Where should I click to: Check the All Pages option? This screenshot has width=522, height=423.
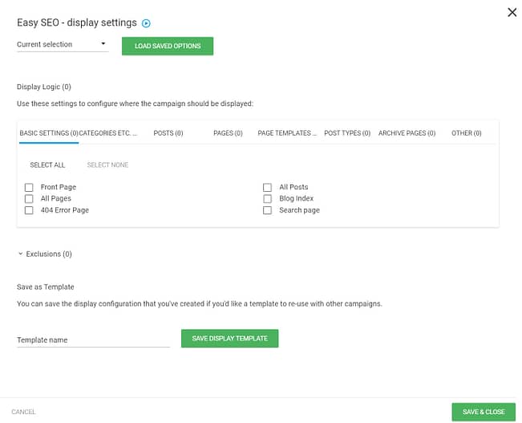(29, 199)
